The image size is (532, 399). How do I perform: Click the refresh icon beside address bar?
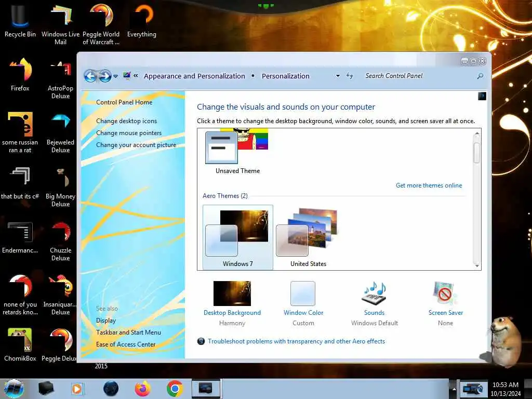(x=350, y=76)
